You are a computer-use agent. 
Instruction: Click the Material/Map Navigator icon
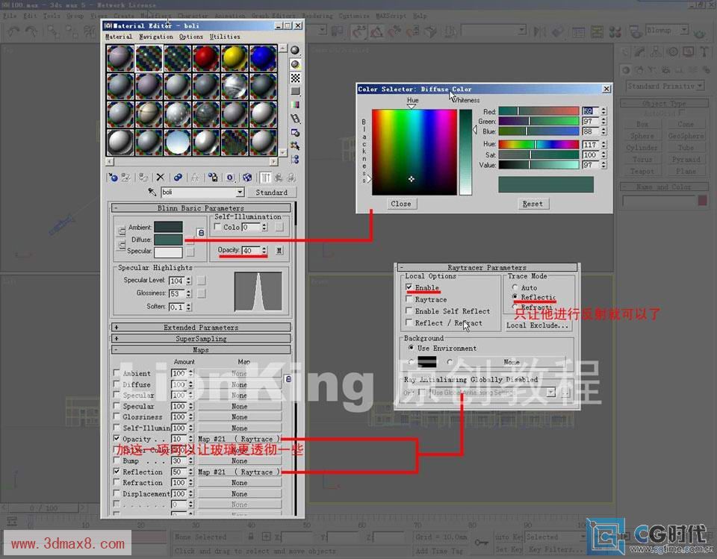click(296, 160)
